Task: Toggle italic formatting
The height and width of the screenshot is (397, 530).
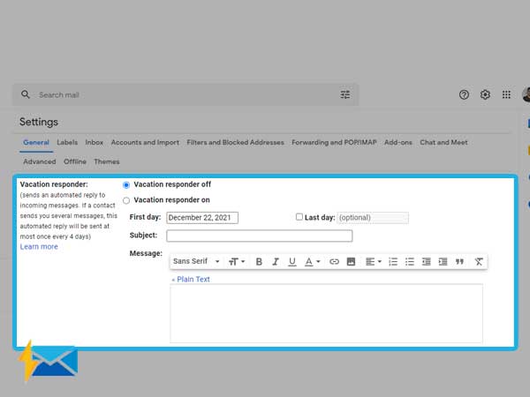Action: pos(276,262)
